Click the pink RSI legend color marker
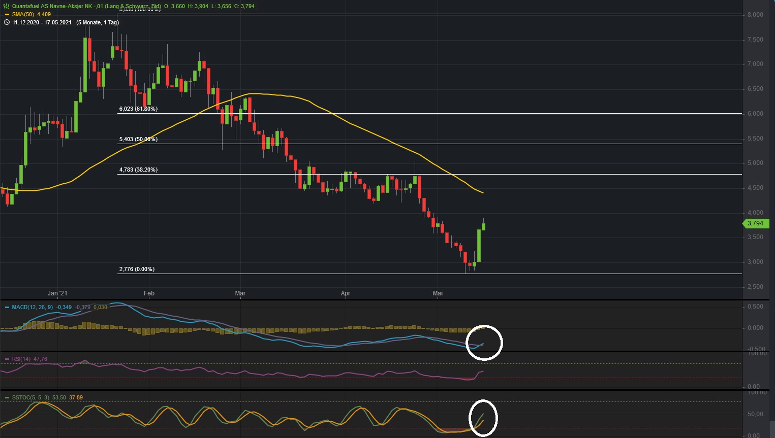This screenshot has width=775, height=438. point(8,359)
